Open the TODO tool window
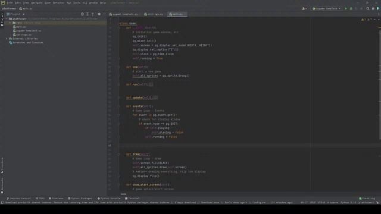381x214 pixels. click(x=40, y=199)
